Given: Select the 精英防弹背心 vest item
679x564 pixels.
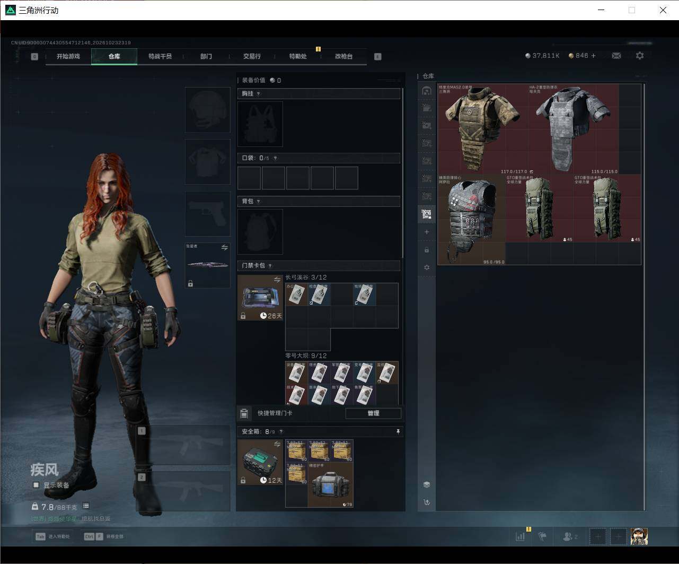Looking at the screenshot, I should click(472, 220).
